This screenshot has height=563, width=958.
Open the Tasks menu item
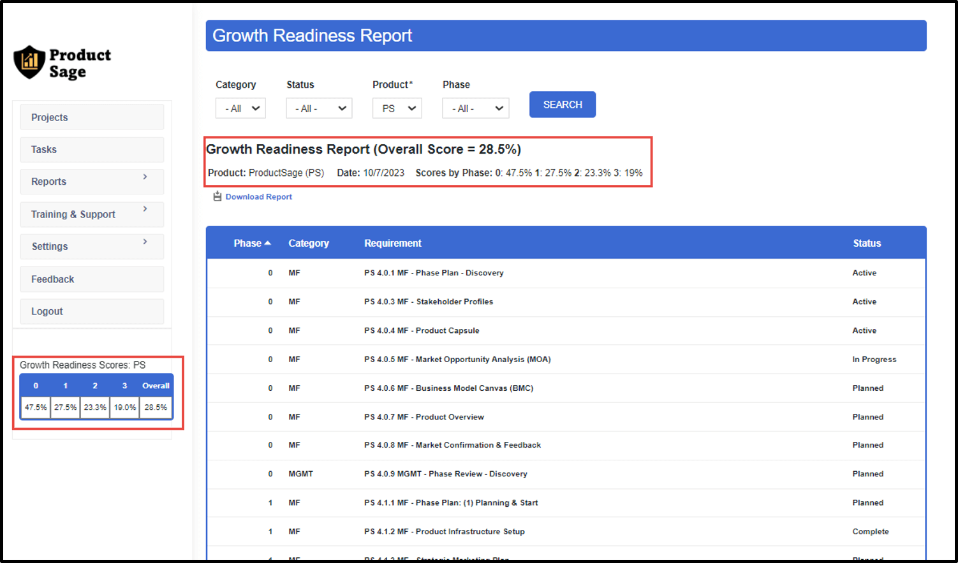click(92, 149)
